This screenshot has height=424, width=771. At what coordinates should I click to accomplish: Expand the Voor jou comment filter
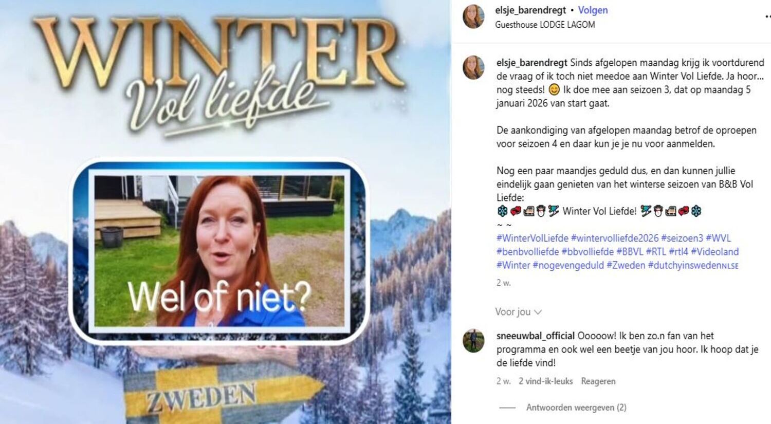pos(518,312)
